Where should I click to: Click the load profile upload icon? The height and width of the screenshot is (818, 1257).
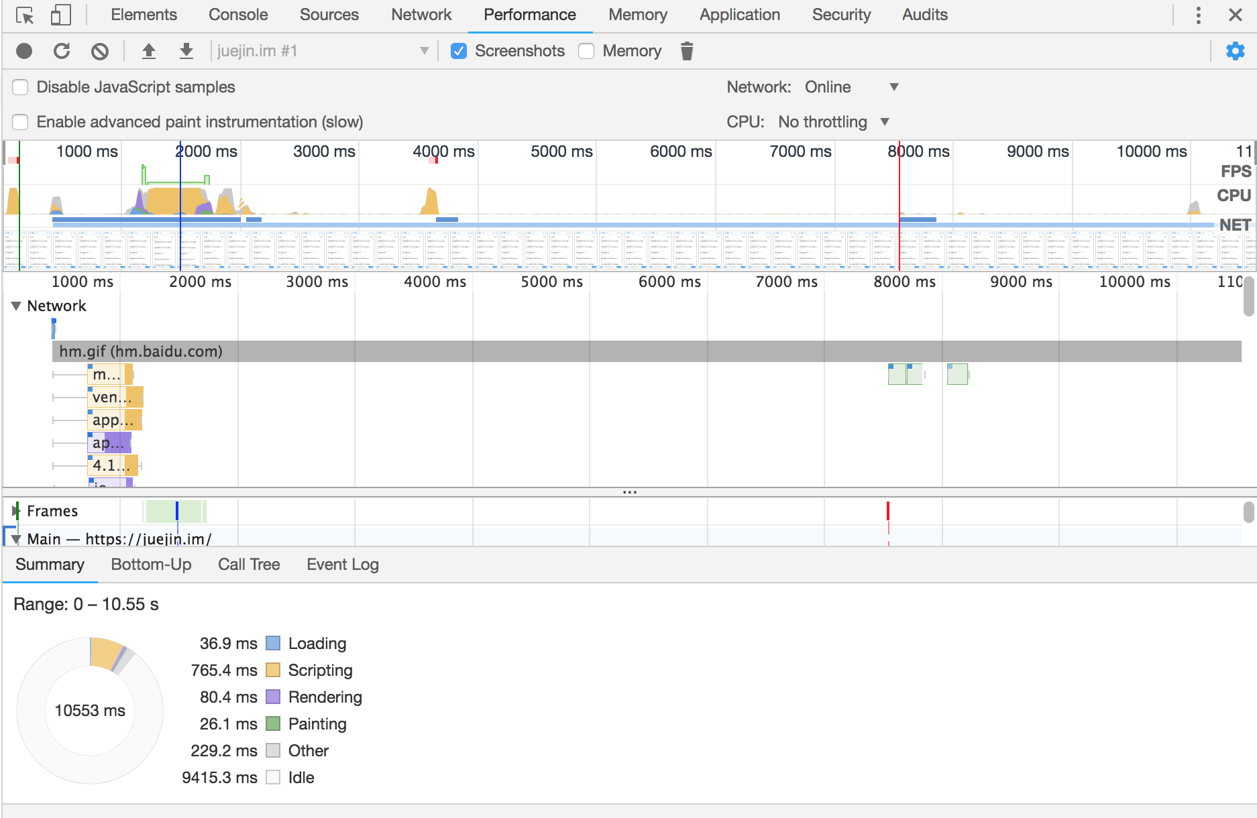(x=149, y=51)
